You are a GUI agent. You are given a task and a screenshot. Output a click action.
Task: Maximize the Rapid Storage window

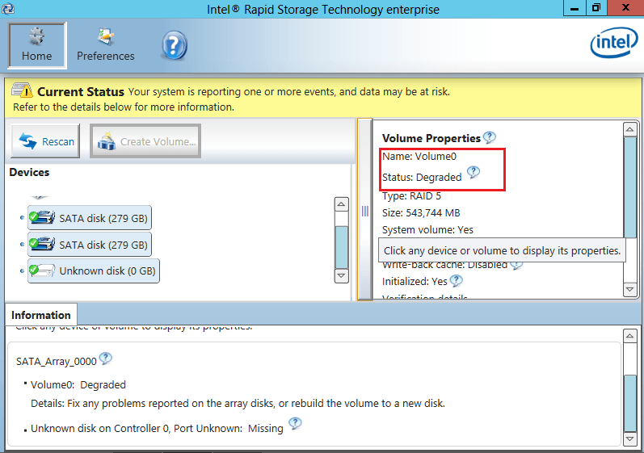tap(596, 8)
